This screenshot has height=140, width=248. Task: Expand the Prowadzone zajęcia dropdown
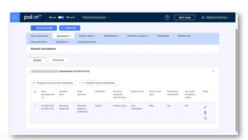[x=138, y=36]
